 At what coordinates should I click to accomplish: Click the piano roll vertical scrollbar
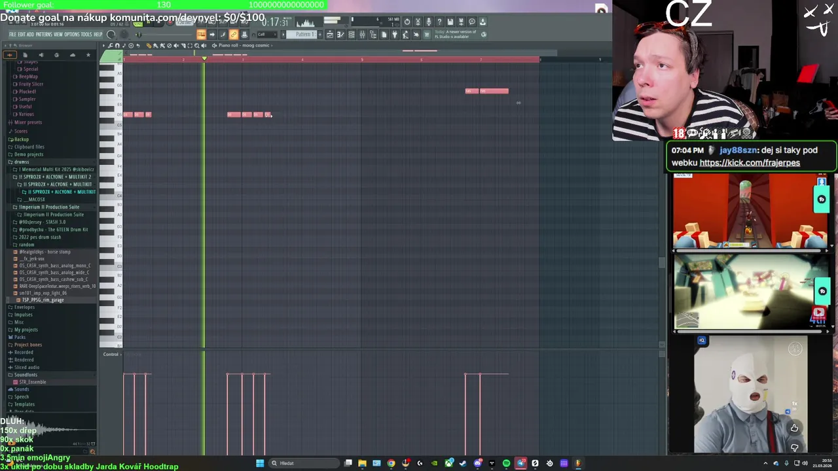tap(661, 263)
